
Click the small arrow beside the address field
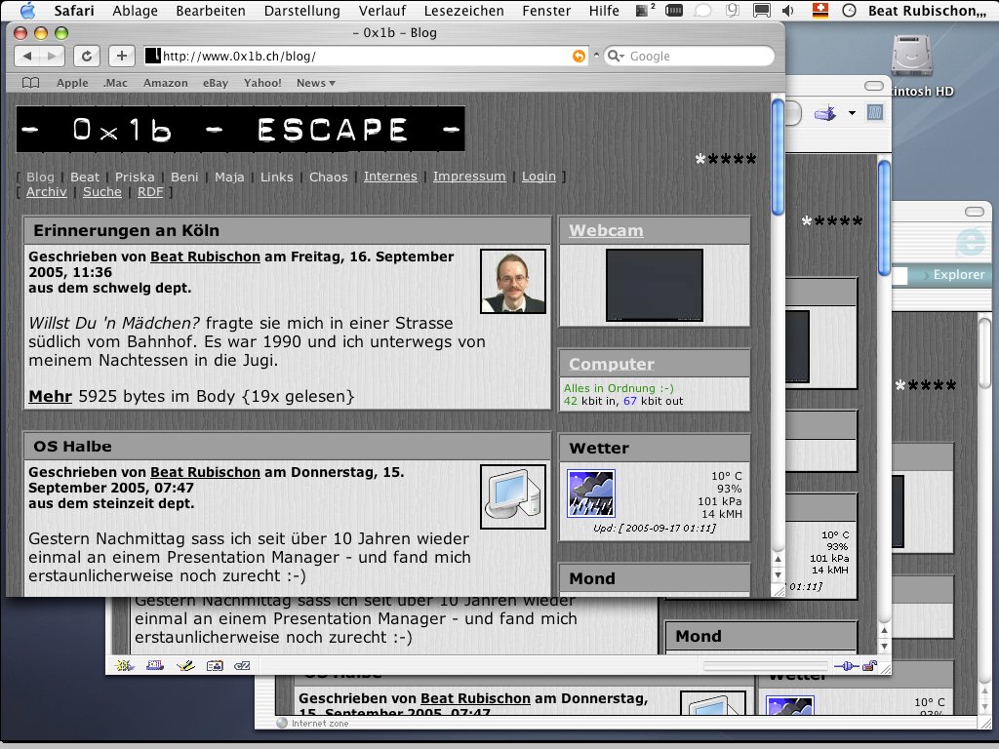596,56
